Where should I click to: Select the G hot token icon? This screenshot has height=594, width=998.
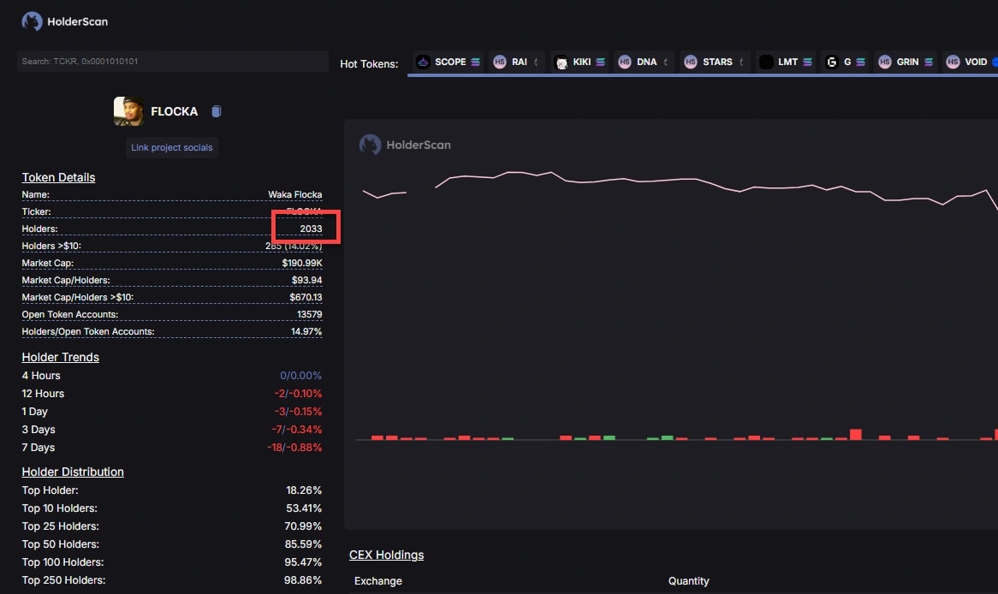coord(831,62)
